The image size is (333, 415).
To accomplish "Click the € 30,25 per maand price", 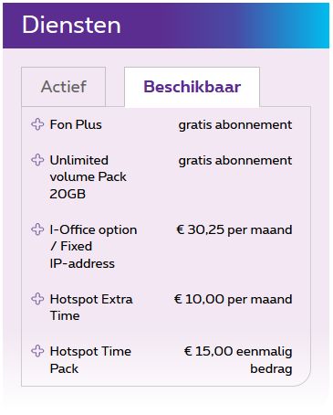I will pos(234,229).
